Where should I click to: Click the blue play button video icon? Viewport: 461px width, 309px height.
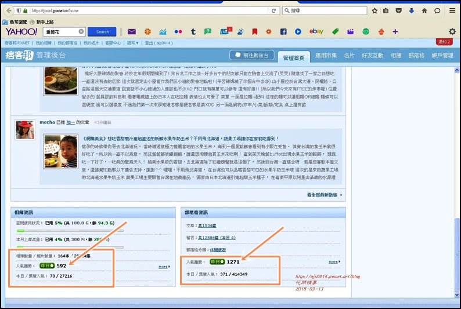[x=298, y=31]
